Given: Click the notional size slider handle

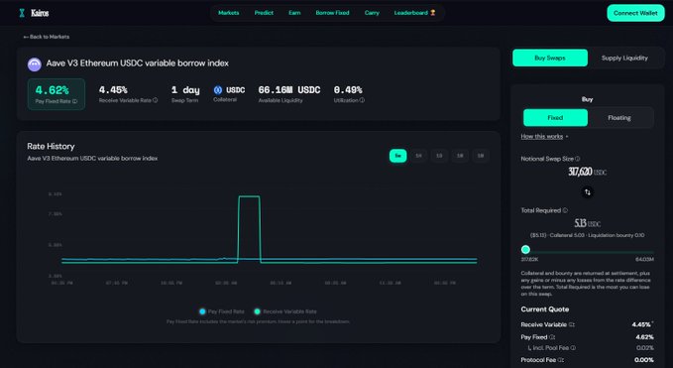Looking at the screenshot, I should pos(525,250).
